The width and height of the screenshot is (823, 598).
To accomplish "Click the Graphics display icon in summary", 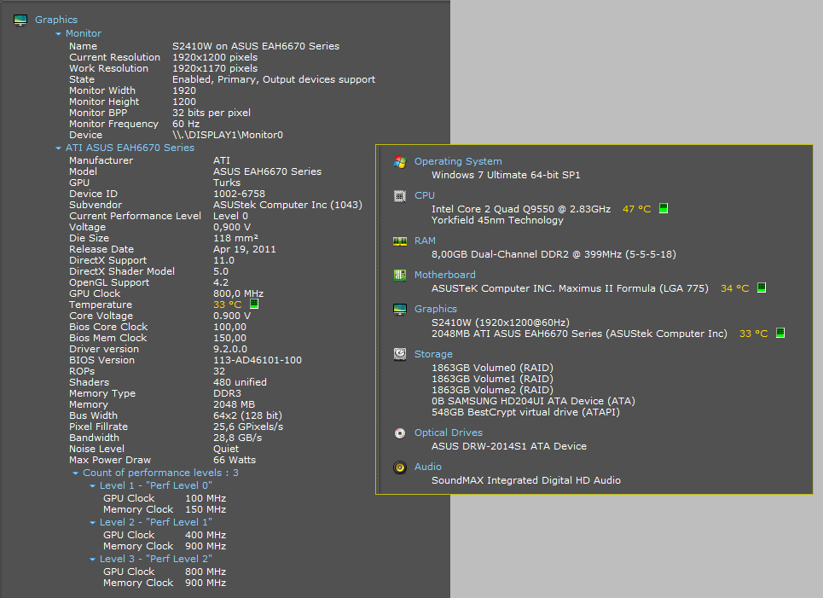I will [x=399, y=309].
